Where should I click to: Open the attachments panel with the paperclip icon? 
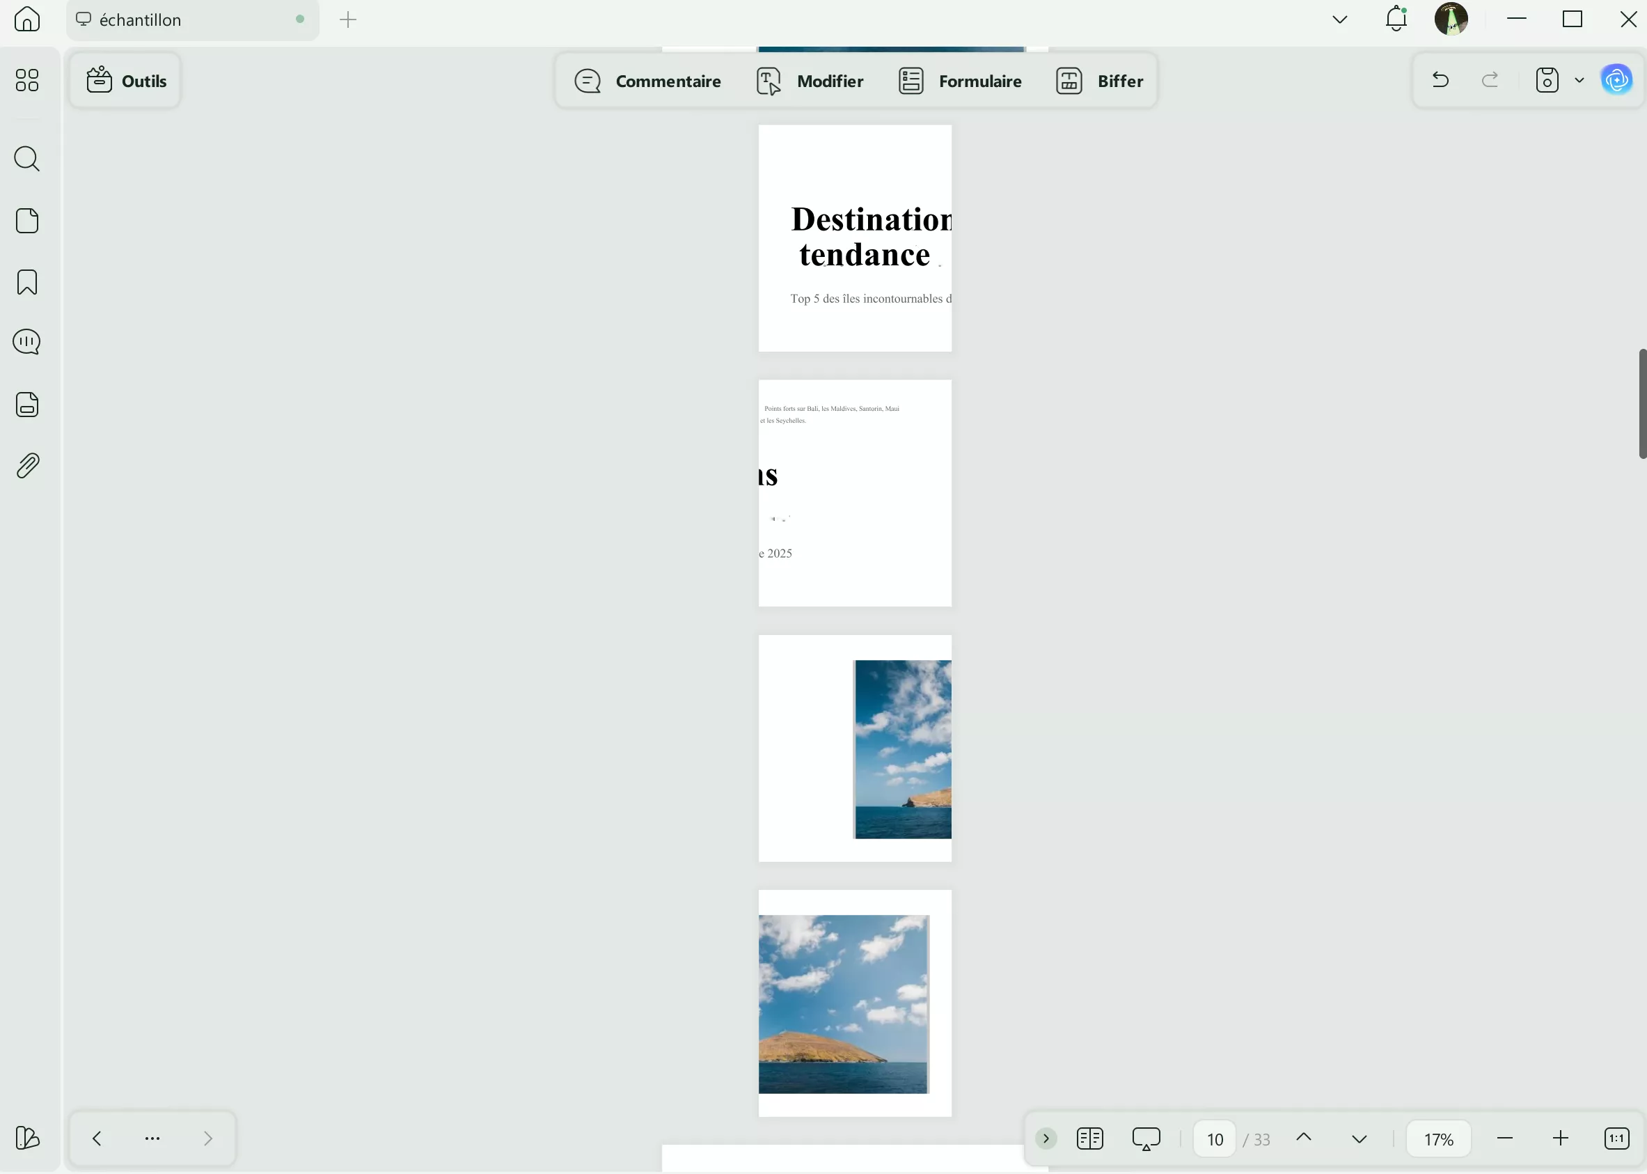click(26, 465)
